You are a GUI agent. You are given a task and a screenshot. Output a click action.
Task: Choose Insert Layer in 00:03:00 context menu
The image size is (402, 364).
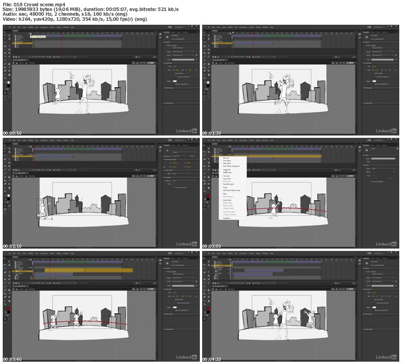pos(227,170)
